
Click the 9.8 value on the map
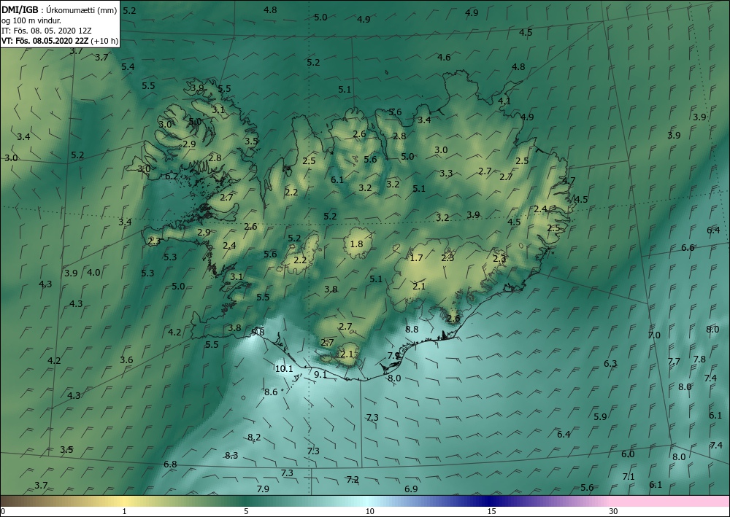click(x=258, y=332)
